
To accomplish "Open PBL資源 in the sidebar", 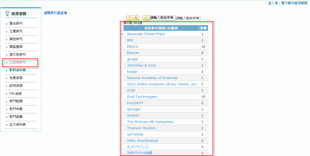I will point(16,94).
